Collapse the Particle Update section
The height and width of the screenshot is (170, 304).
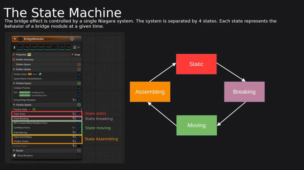click(14, 105)
